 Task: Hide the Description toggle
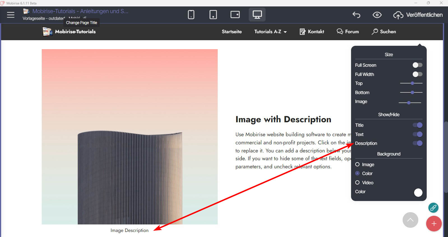(417, 143)
